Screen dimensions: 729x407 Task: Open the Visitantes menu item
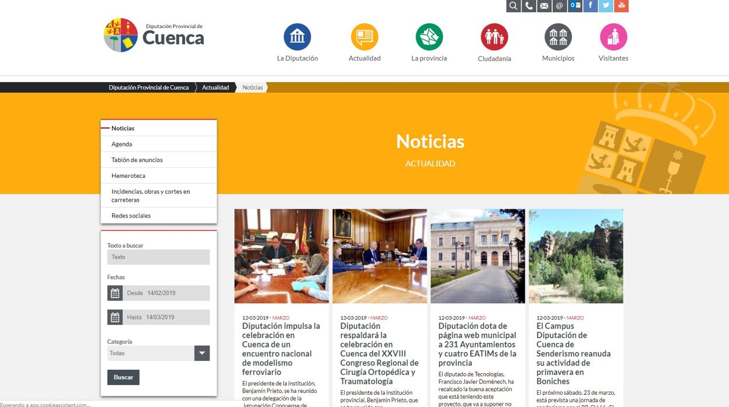613,37
